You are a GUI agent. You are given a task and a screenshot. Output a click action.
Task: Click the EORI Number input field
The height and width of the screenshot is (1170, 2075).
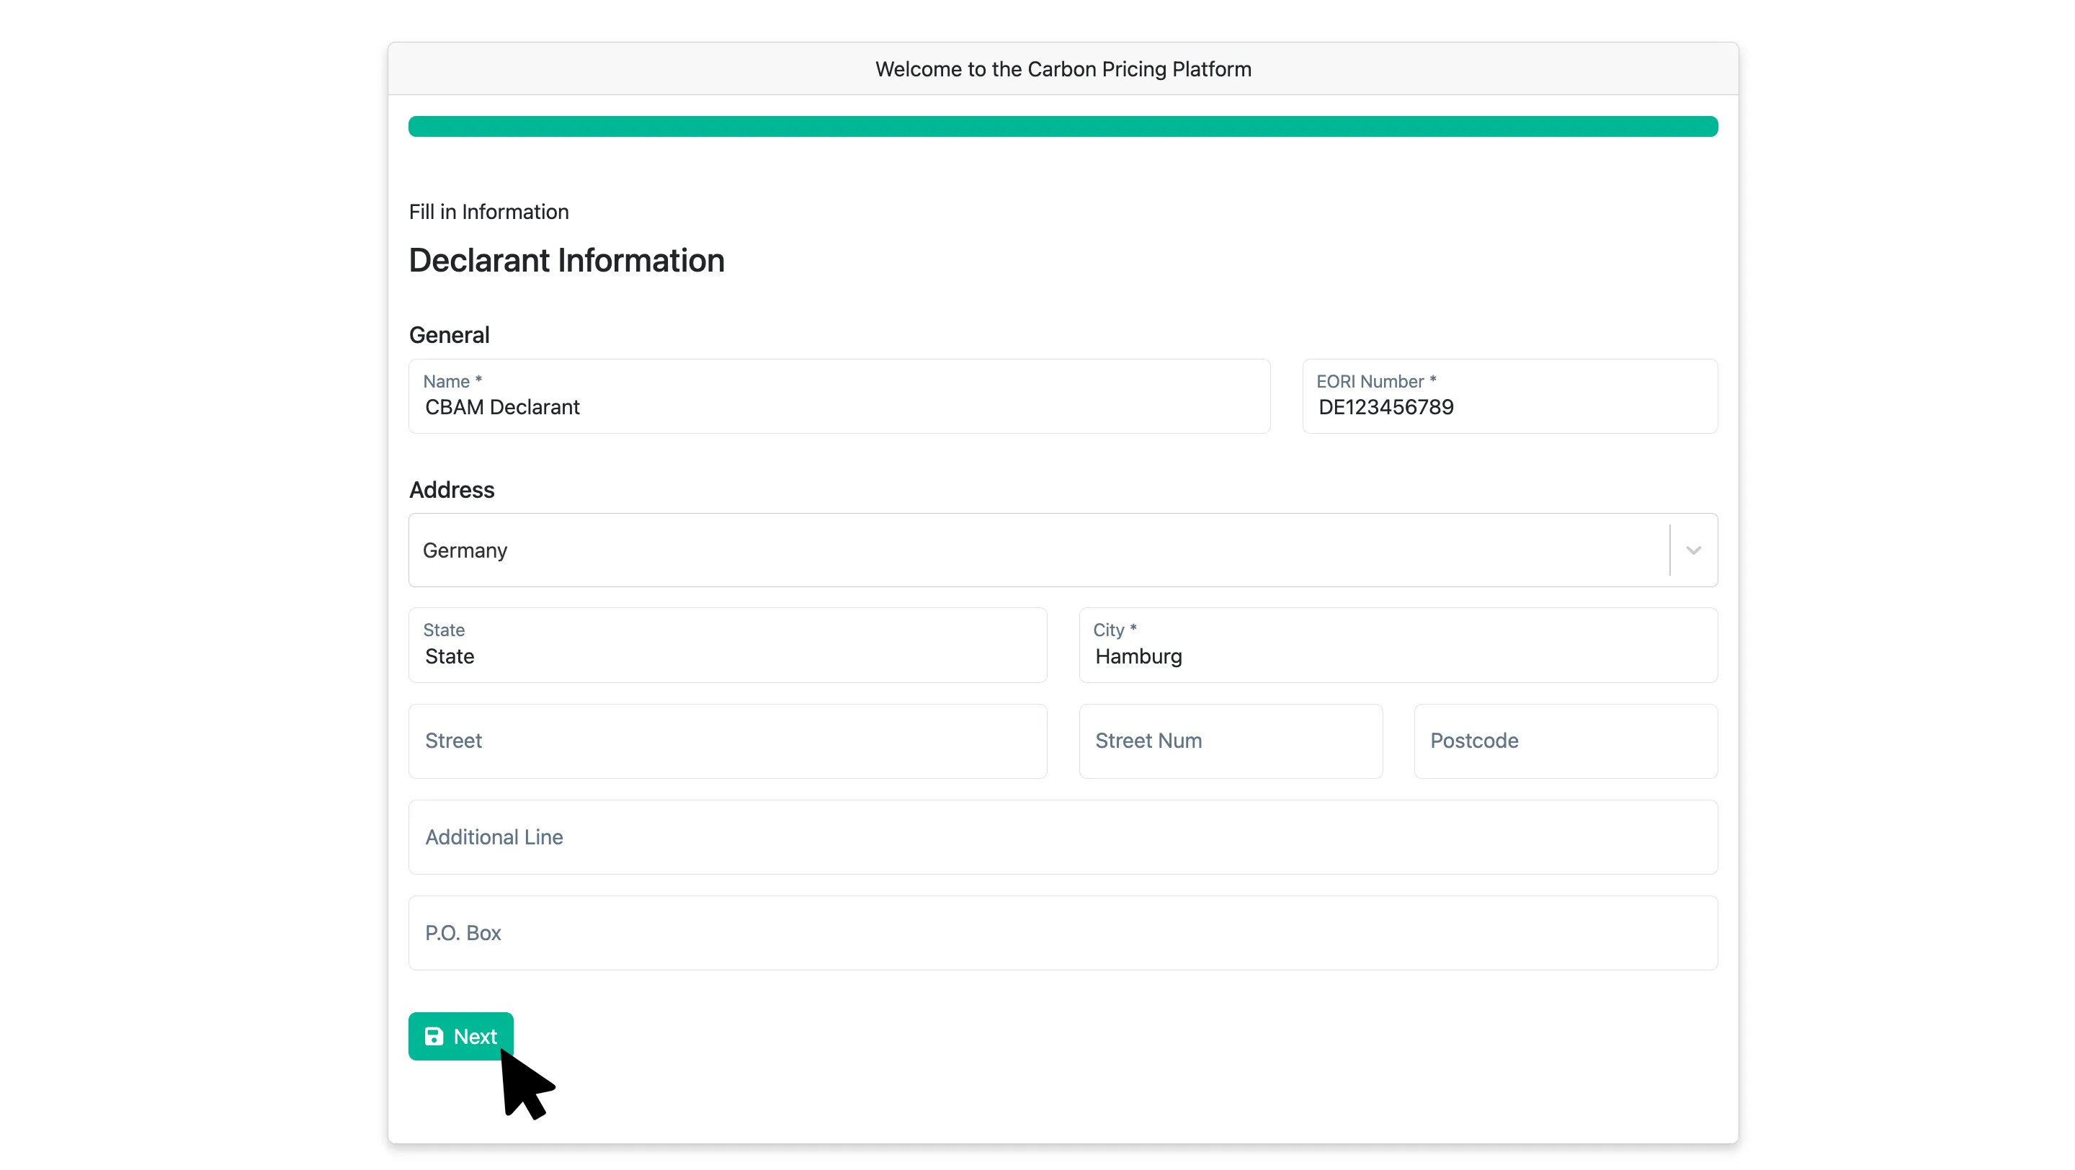coord(1509,396)
